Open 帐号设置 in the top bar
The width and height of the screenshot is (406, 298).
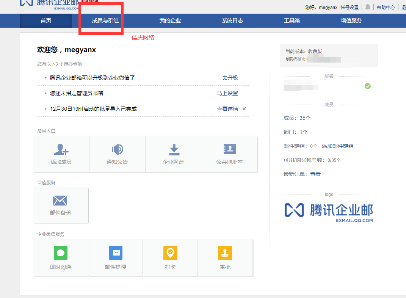click(350, 7)
